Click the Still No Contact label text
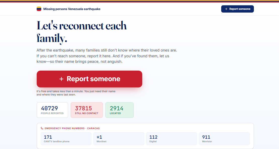The image size is (279, 149). pos(86,113)
